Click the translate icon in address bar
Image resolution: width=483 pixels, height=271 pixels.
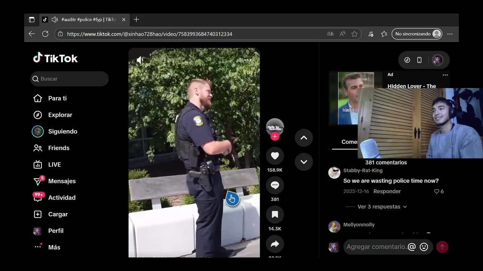click(x=330, y=34)
